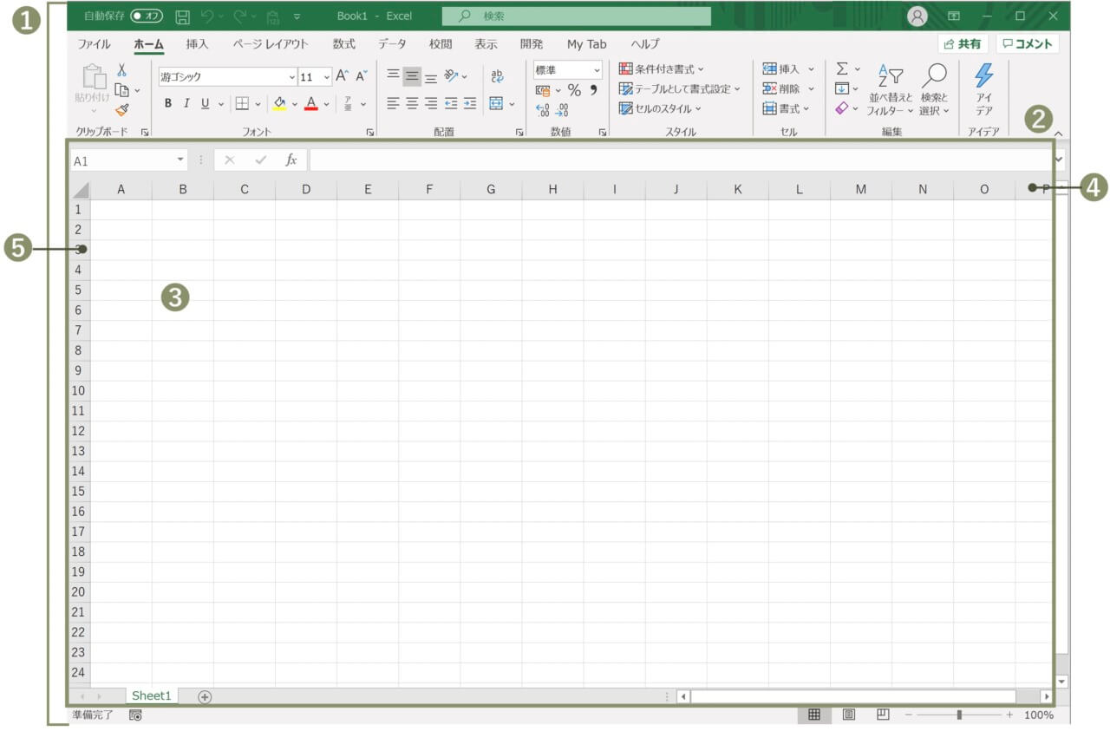Click the cut scissors icon
Viewport: 1110px width, 731px height.
[122, 70]
